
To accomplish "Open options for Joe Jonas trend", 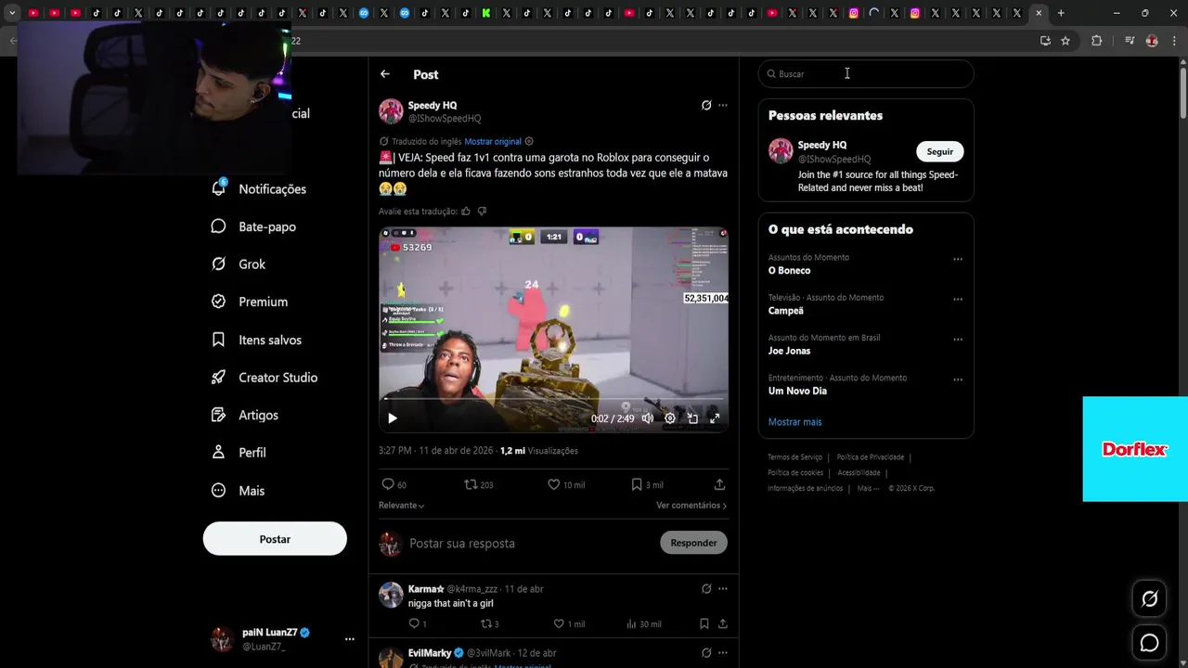I will click(x=958, y=340).
